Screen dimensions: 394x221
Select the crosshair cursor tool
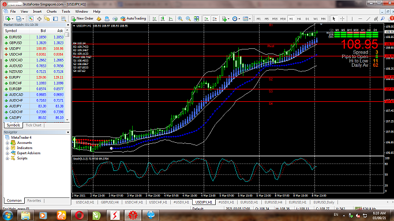point(342,19)
